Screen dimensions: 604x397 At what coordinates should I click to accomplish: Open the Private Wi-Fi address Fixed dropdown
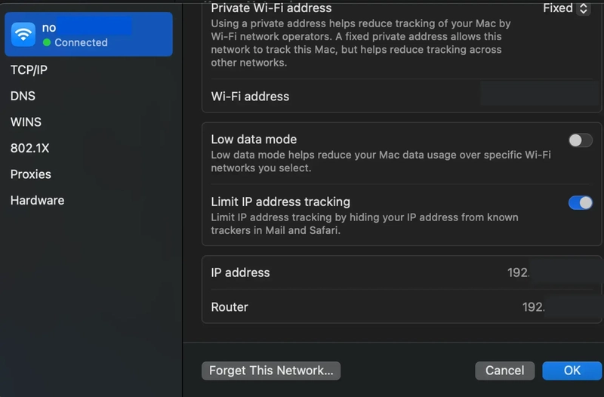point(566,8)
